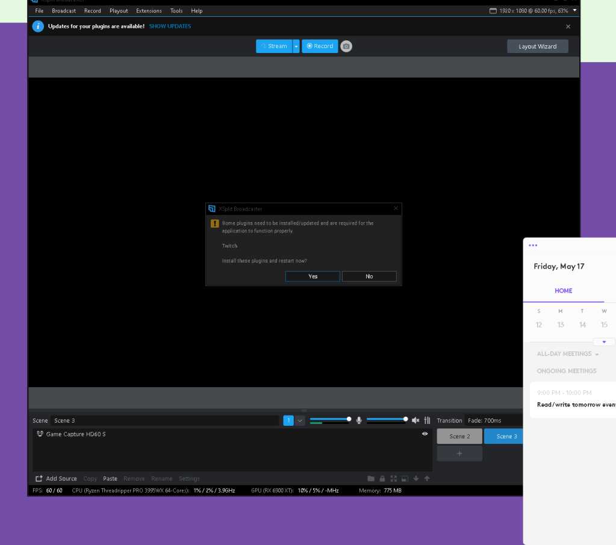Click the resolution display icon
The height and width of the screenshot is (545, 616).
tap(493, 11)
